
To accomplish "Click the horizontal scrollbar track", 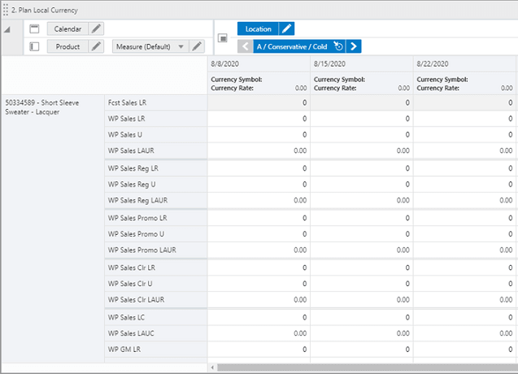I will click(368, 367).
